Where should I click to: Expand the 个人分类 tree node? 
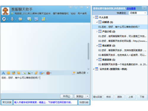click(x=94, y=17)
